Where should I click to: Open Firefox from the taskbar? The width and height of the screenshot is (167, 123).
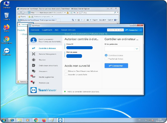(x=44, y=120)
